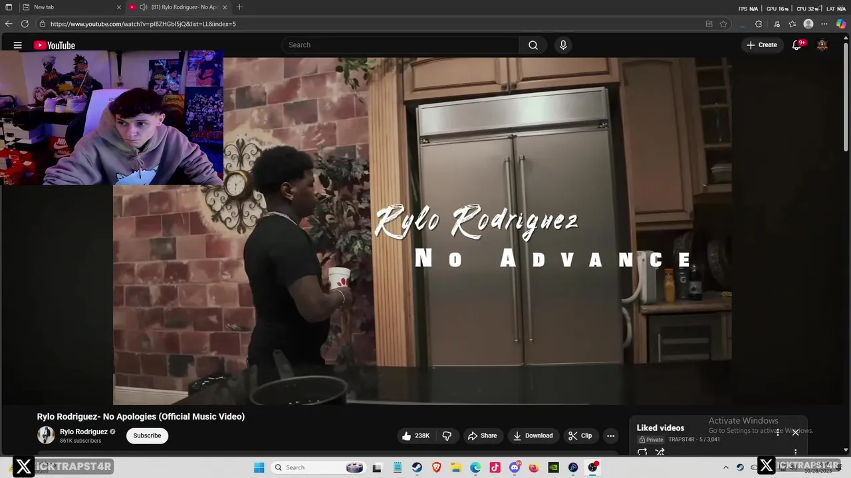The image size is (851, 478).
Task: Close the Rylo Rodriguez YouTube tab
Action: (x=225, y=7)
